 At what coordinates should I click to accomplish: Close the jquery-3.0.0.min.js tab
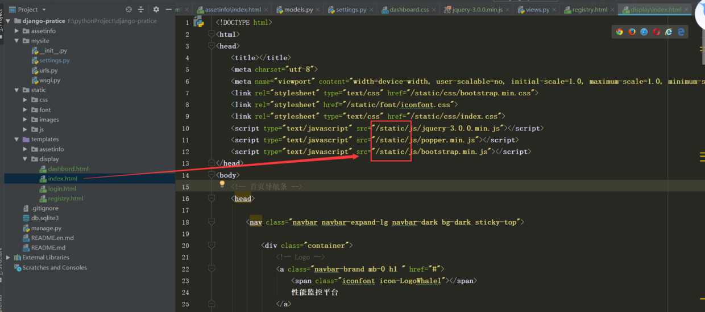point(508,10)
